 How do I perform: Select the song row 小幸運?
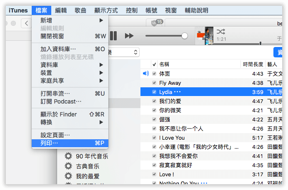pos(211,147)
